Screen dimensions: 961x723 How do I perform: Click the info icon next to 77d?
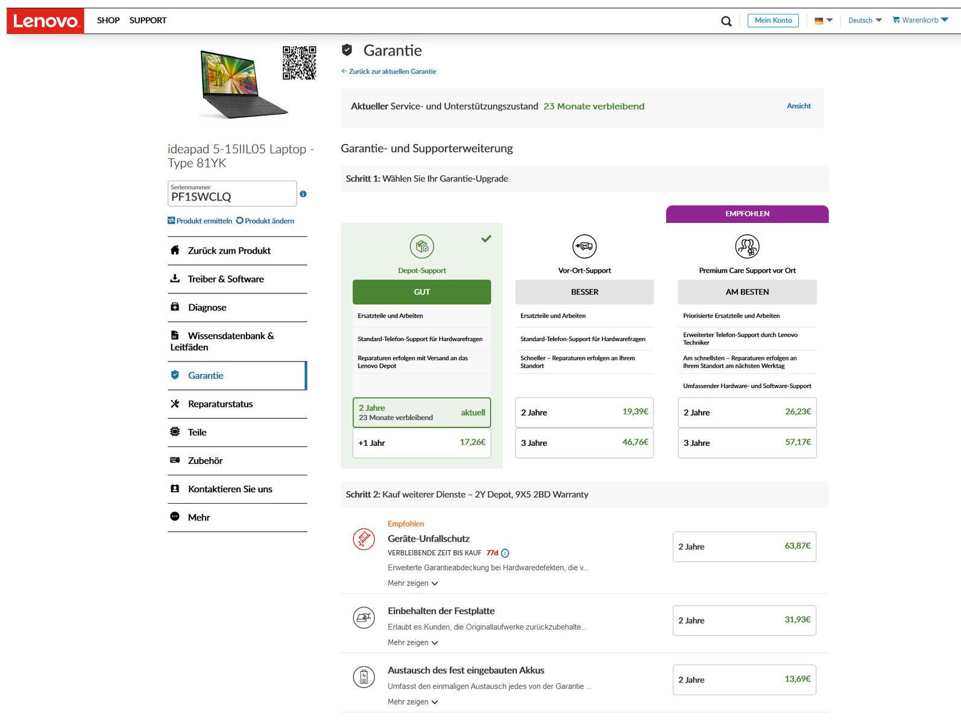click(505, 553)
